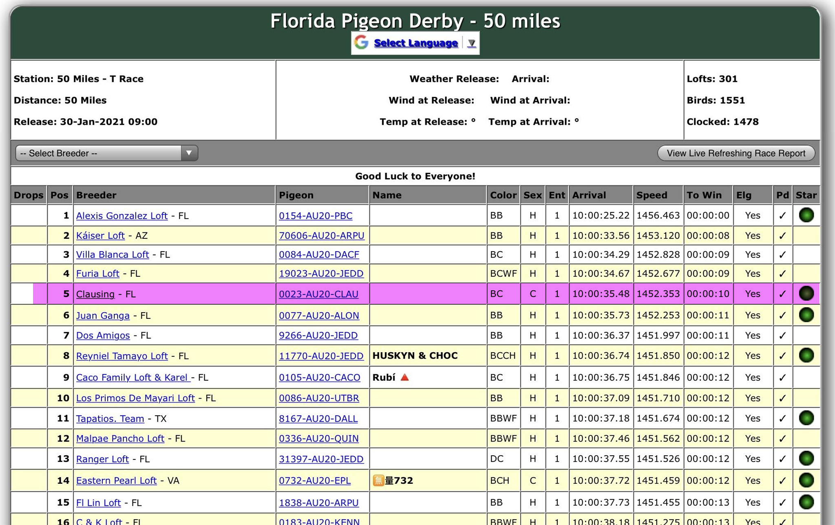Open Villa Blanca Loft breeder link
835x525 pixels.
point(113,255)
